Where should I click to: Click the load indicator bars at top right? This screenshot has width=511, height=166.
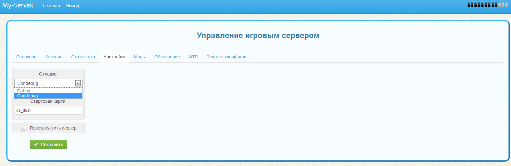tap(487, 5)
